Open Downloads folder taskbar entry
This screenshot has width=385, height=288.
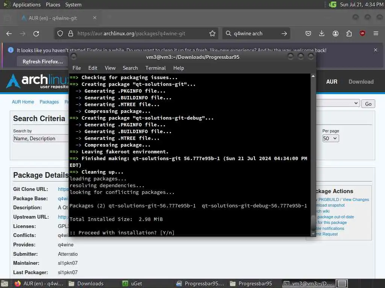tap(86, 283)
